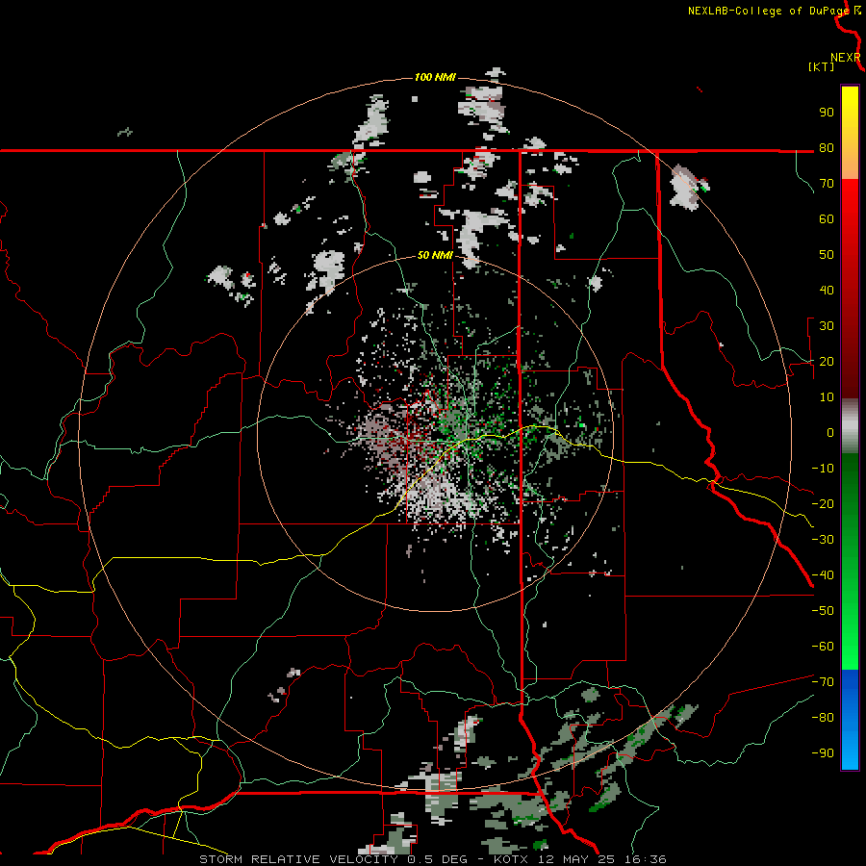Click the "KOTX" radar site identifier
Screen dimensions: 866x866
click(x=512, y=859)
